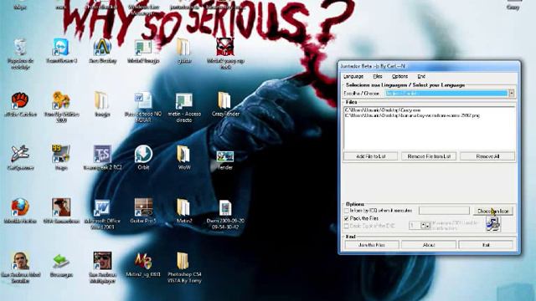536x301 pixels.
Task: Click the chosen icon preview in Juntador
Action: (x=493, y=225)
